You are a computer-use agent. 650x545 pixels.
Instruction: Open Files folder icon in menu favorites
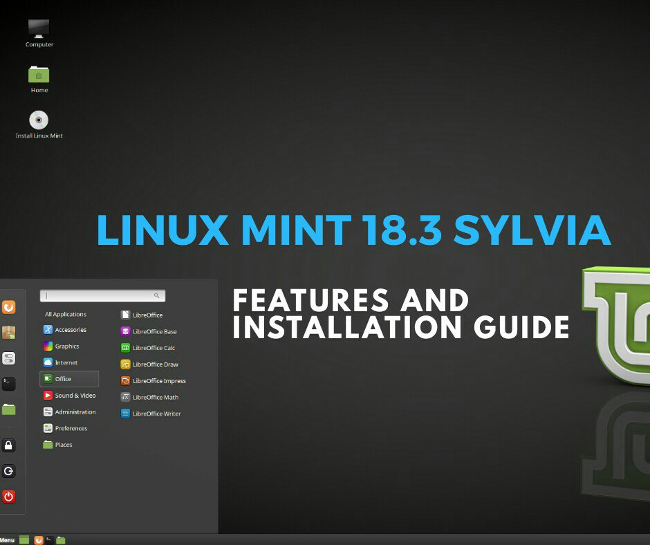pos(9,409)
